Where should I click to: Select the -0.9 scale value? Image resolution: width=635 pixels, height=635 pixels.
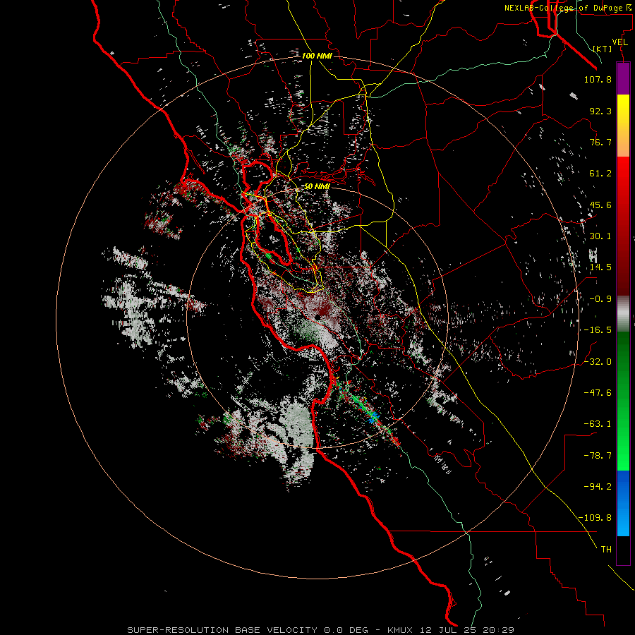[x=600, y=299]
